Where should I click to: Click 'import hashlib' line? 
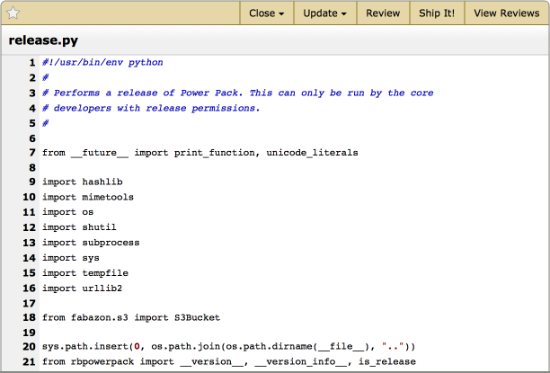click(x=83, y=182)
